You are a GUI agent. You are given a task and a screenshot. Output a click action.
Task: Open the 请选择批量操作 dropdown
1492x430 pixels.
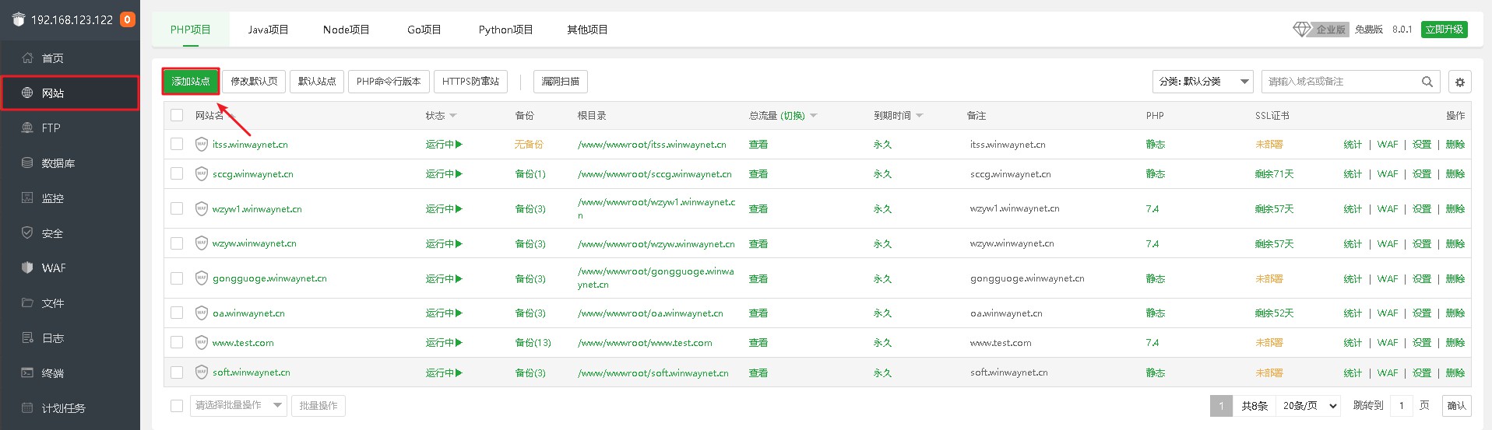coord(238,405)
